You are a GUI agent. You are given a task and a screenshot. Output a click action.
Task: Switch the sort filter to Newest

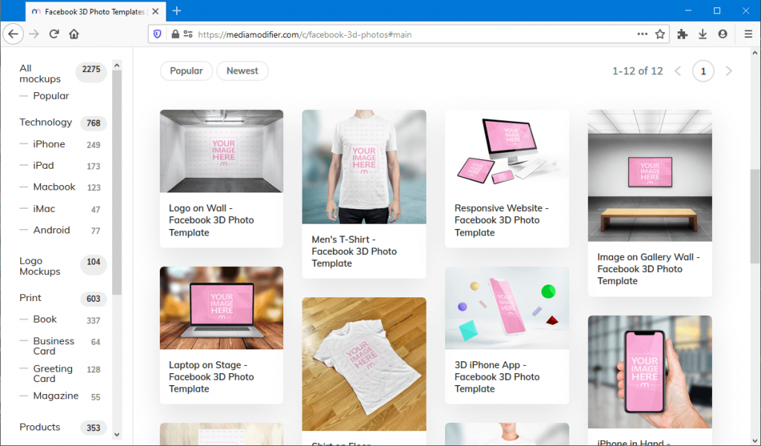coord(242,71)
